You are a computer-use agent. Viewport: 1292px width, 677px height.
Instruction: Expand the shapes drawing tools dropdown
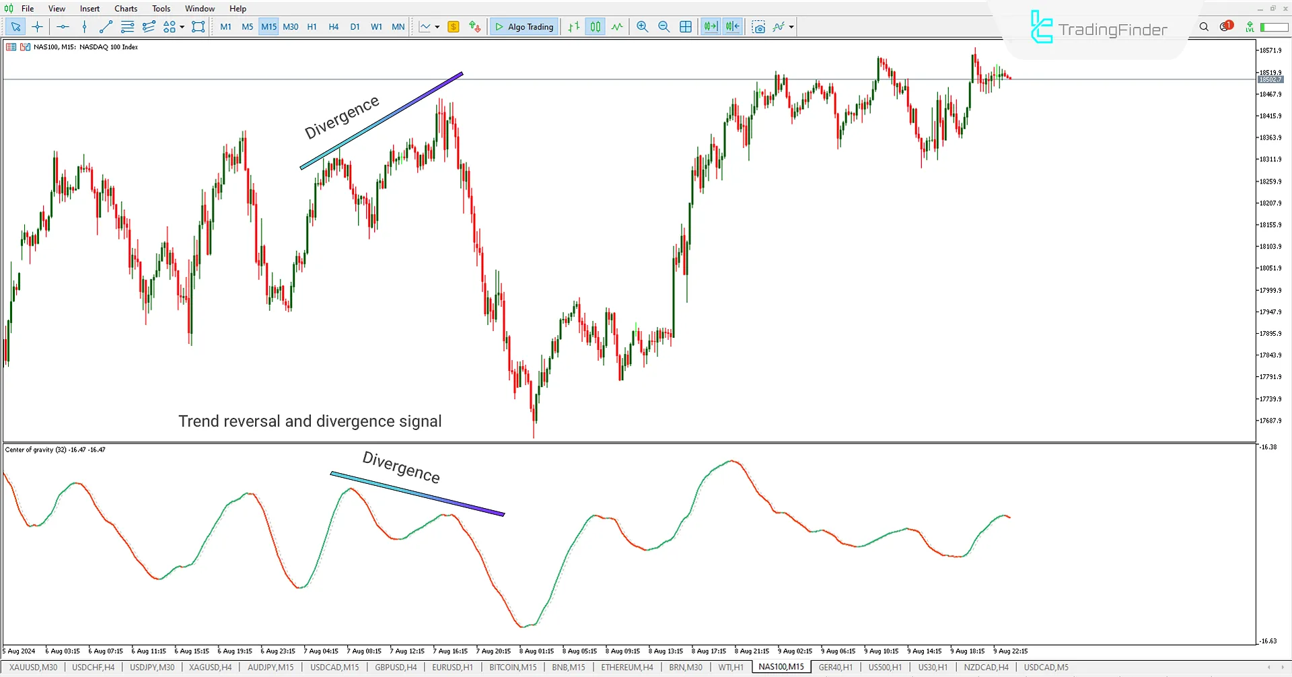182,27
